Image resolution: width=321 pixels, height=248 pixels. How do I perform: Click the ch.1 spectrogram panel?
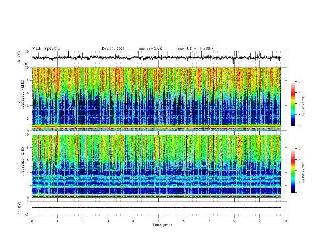tap(156, 99)
